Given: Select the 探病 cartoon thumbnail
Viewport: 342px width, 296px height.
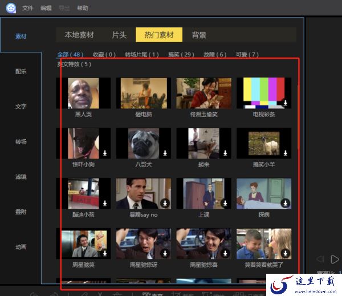Looking at the screenshot, I should click(264, 193).
